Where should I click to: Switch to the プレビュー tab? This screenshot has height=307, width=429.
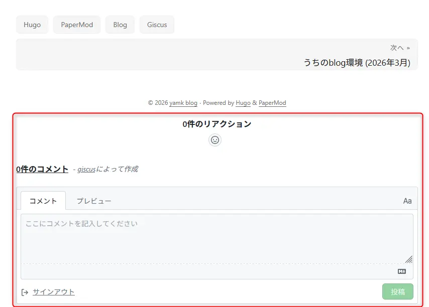(x=94, y=201)
